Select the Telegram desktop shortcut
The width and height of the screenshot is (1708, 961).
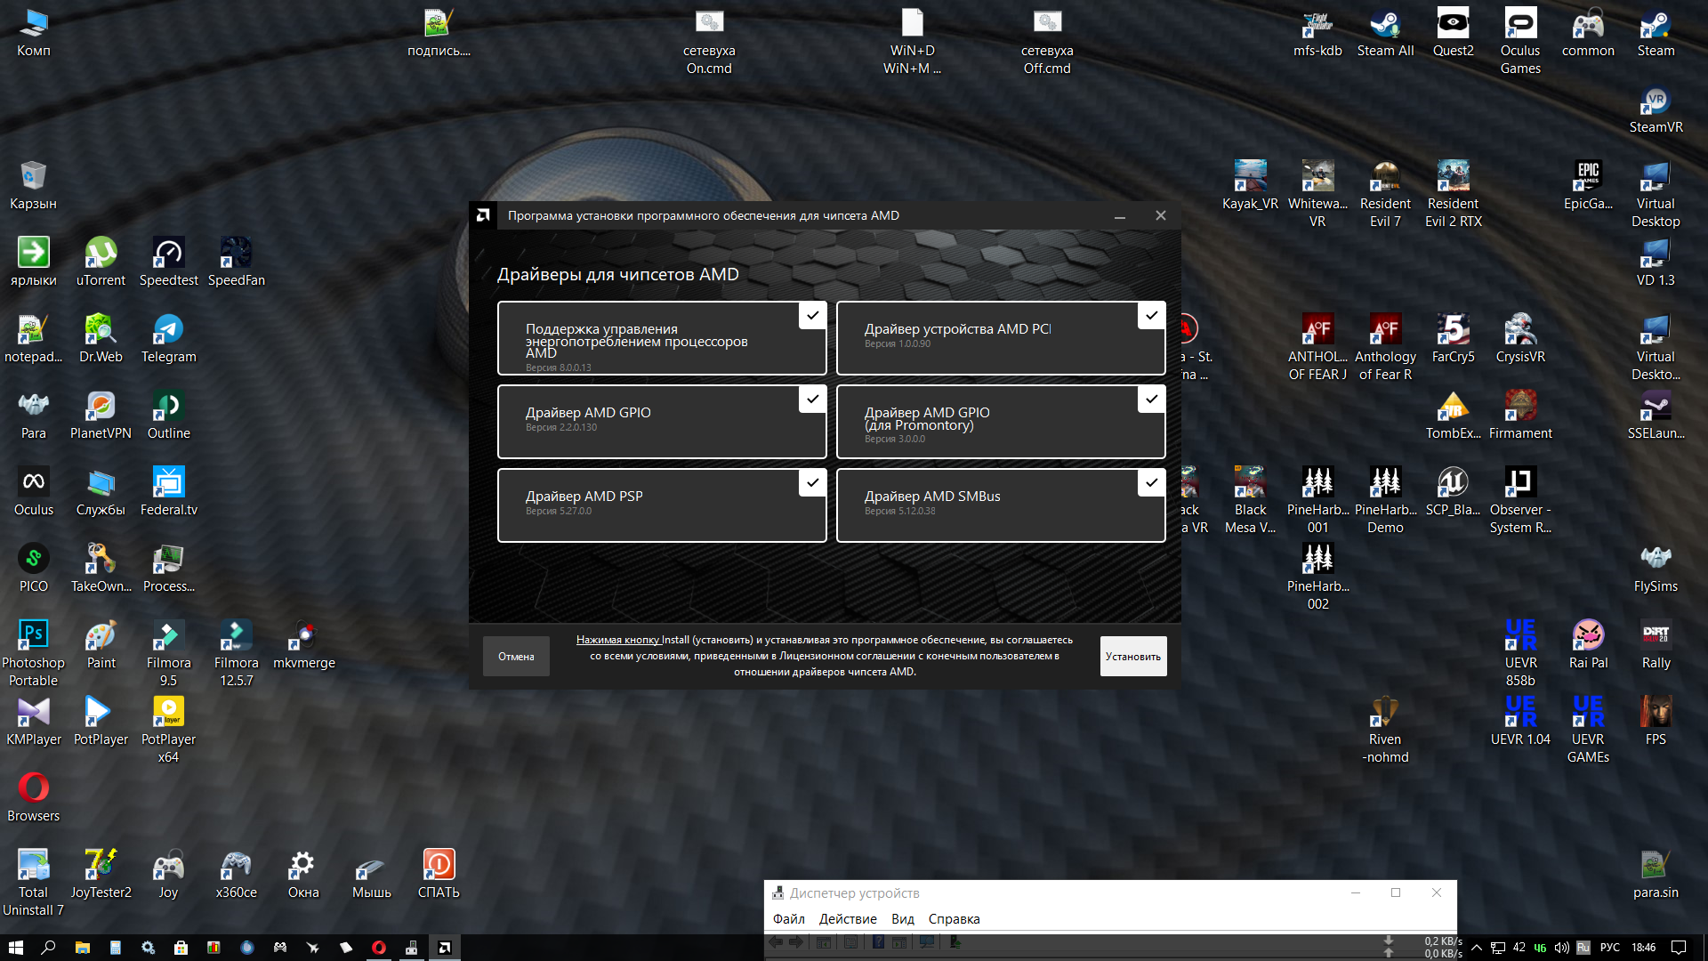[x=168, y=339]
